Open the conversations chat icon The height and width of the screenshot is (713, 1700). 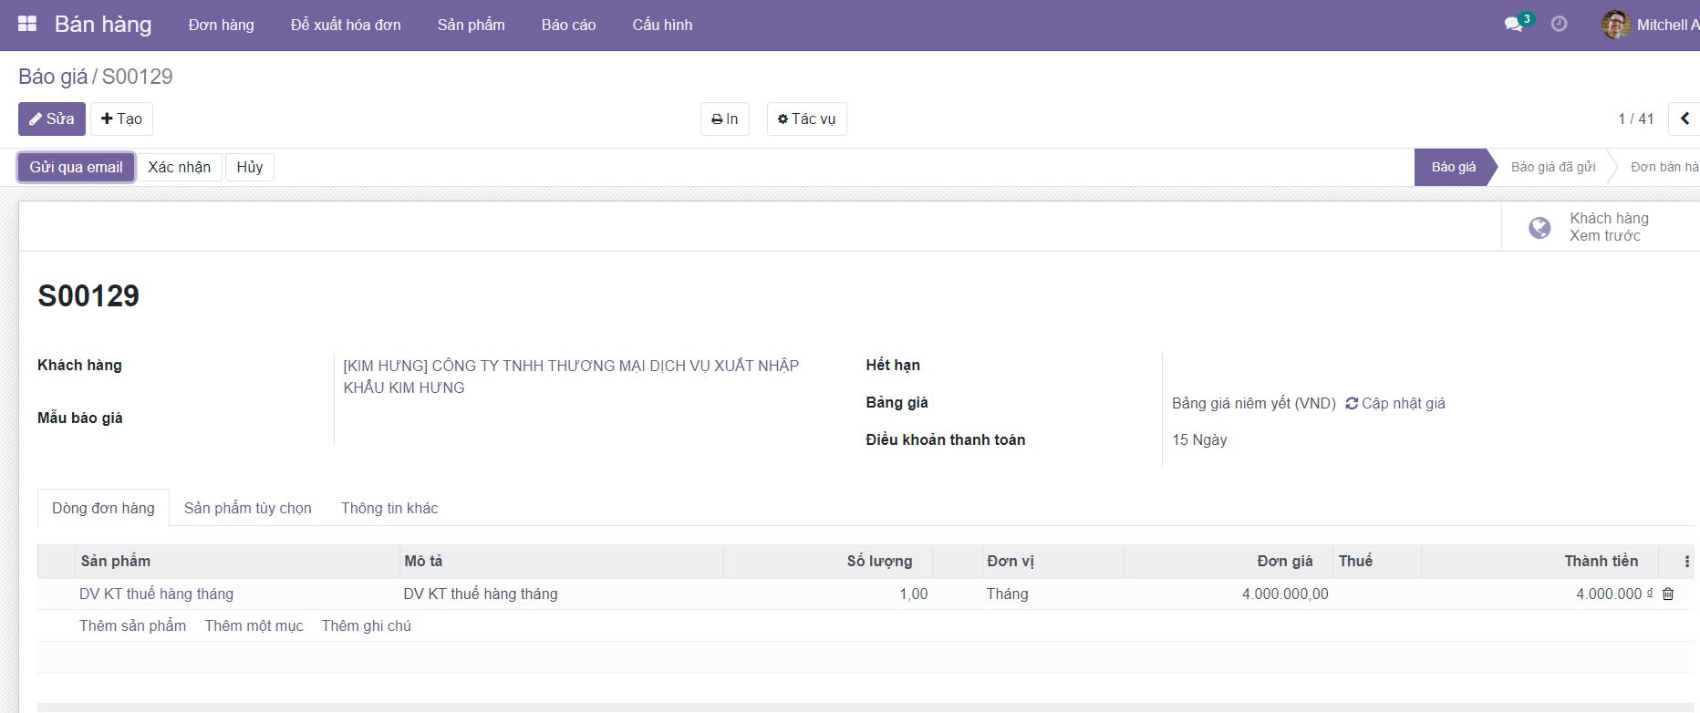(x=1514, y=25)
